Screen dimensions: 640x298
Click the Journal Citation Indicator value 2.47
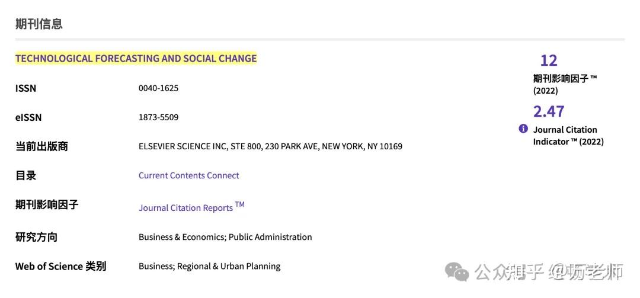(549, 111)
